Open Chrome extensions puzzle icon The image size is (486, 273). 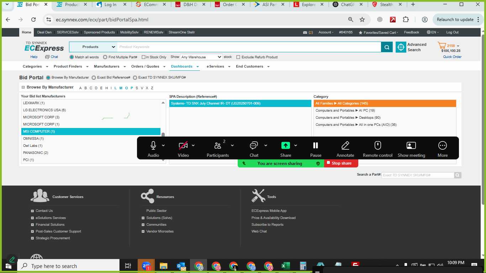pos(406,20)
